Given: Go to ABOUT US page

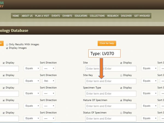Looking at the screenshot, I should (x=27, y=16).
